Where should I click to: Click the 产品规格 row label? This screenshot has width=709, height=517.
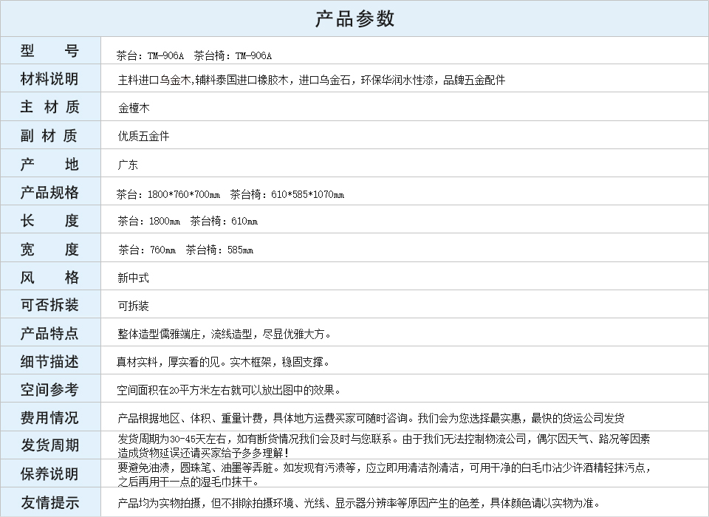click(x=49, y=193)
